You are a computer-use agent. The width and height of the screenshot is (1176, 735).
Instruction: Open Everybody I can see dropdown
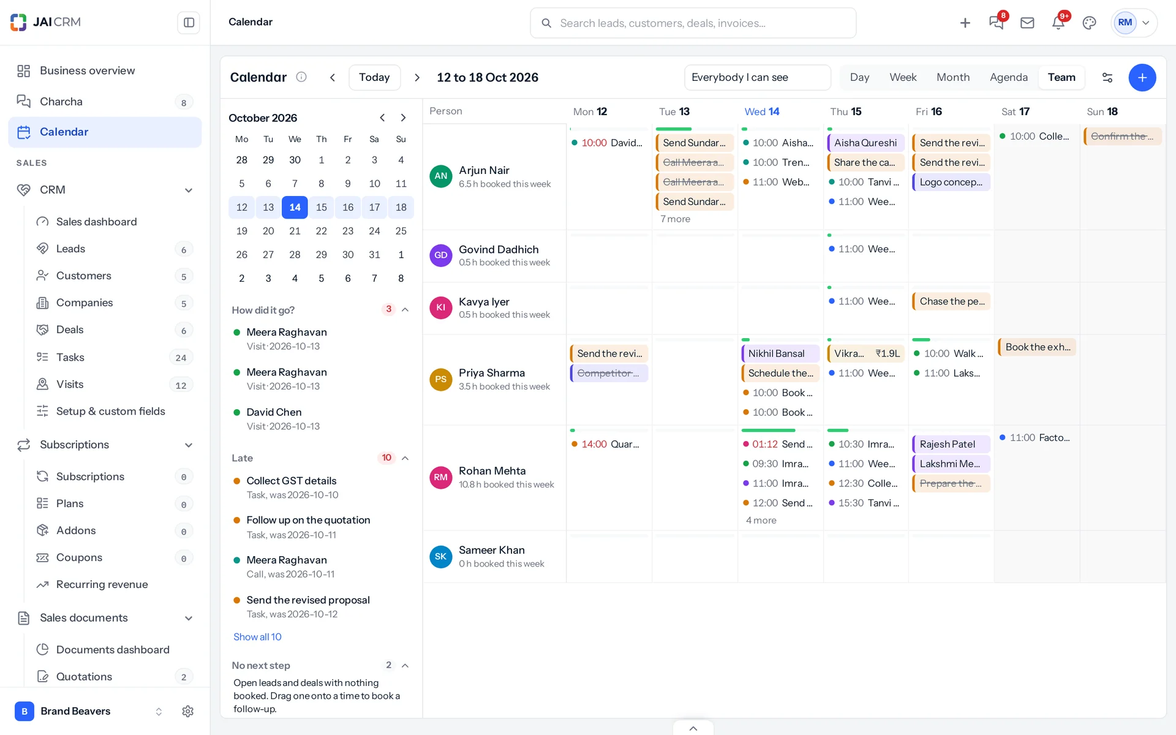(757, 77)
